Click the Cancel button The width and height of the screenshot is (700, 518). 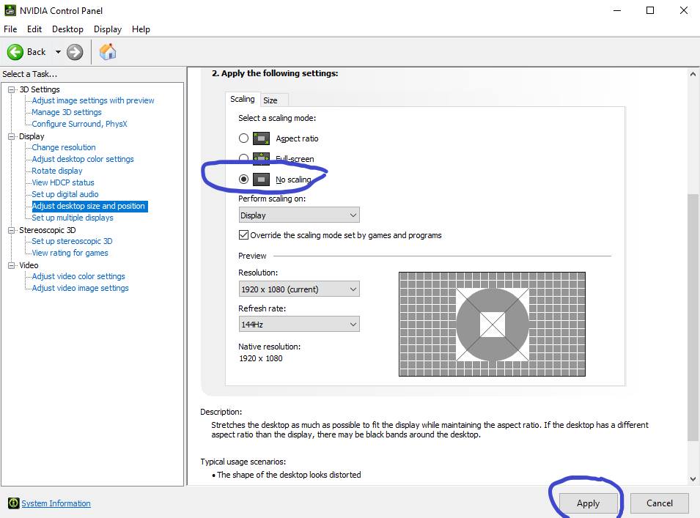(660, 503)
